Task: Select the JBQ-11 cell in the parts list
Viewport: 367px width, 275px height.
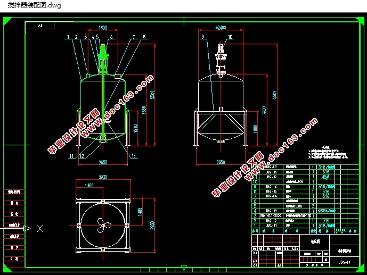Action: coord(271,226)
